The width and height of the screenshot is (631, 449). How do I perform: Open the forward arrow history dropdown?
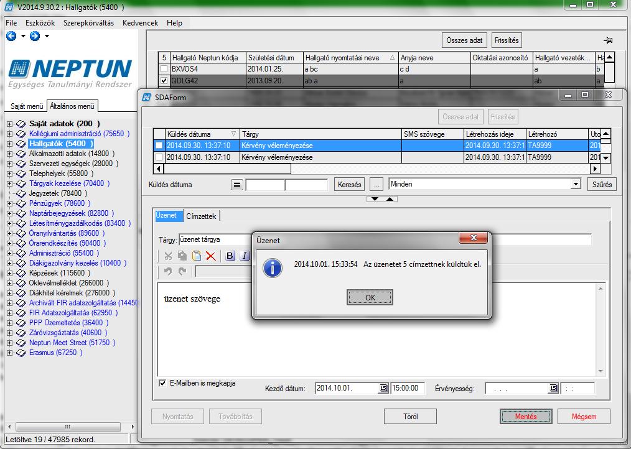(47, 36)
